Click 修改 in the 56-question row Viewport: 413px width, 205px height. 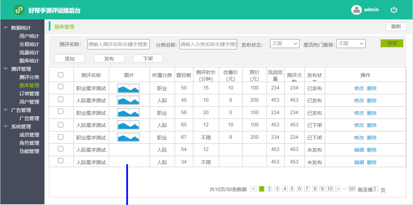pos(359,113)
